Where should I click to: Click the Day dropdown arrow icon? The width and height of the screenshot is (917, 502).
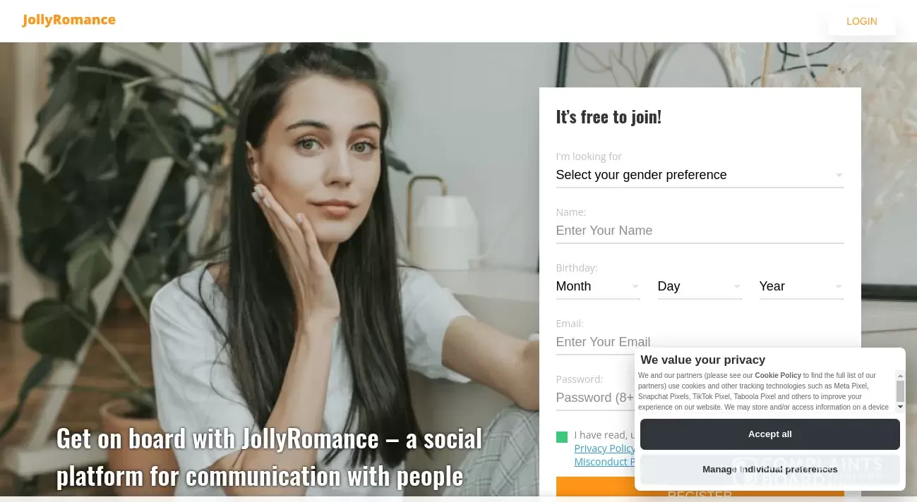pyautogui.click(x=737, y=286)
